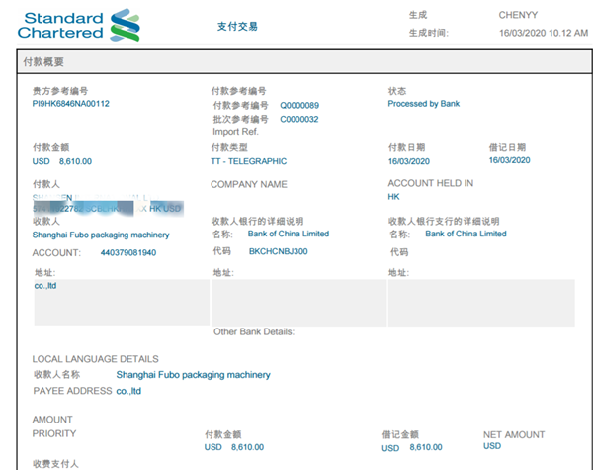Viewport: 593px width, 470px height.
Task: Select payee Shanghai Fubo packaging machinery under 收款人
Action: (x=101, y=235)
